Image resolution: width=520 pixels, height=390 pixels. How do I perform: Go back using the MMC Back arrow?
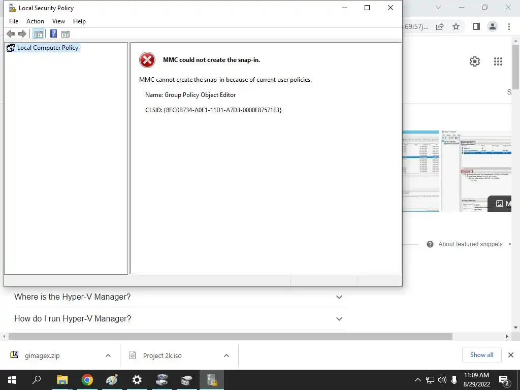tap(11, 34)
